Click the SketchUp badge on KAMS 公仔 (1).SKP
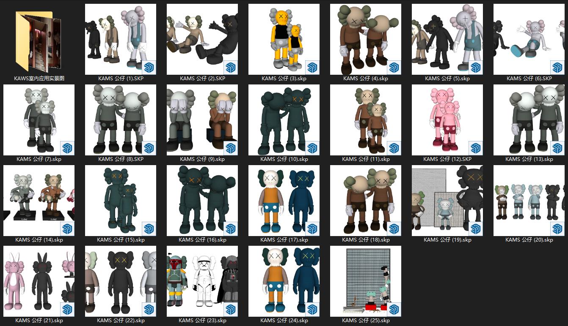 pos(149,68)
